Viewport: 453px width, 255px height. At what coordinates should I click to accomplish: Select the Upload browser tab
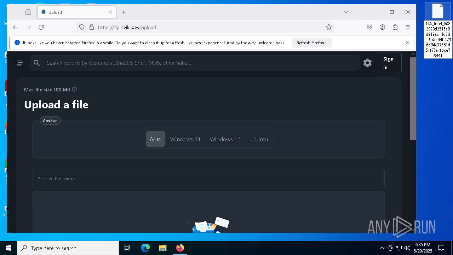[77, 12]
